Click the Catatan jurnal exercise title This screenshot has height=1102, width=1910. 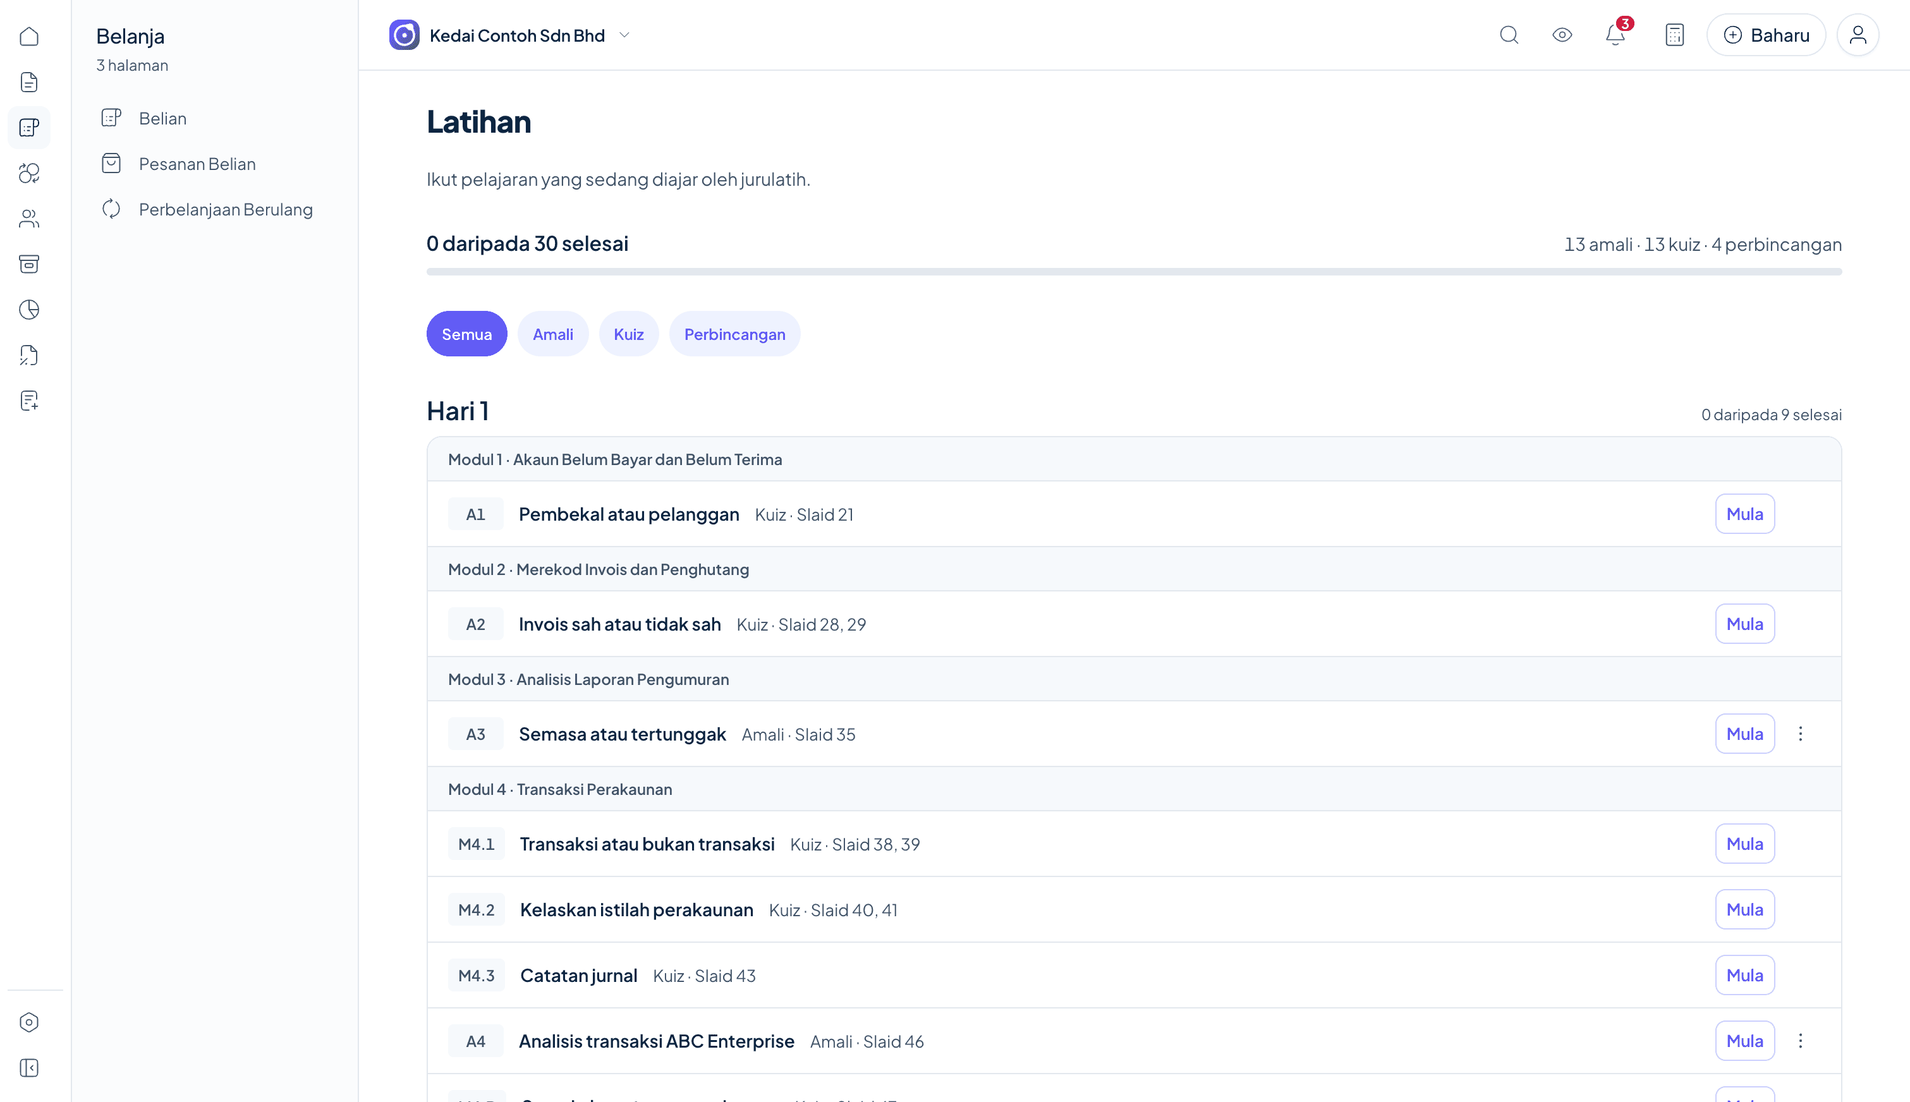pyautogui.click(x=578, y=976)
